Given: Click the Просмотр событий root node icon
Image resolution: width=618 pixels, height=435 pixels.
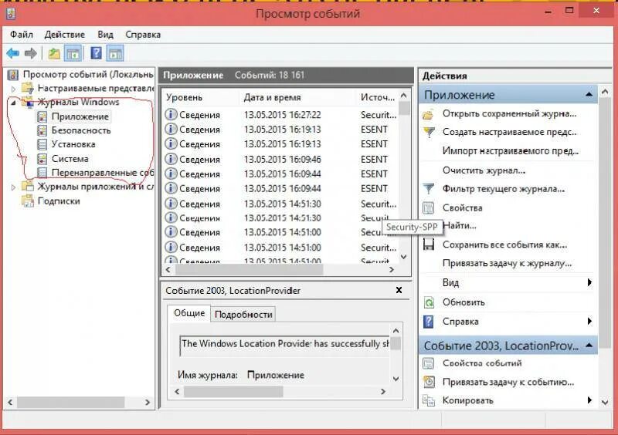Looking at the screenshot, I should click(13, 74).
